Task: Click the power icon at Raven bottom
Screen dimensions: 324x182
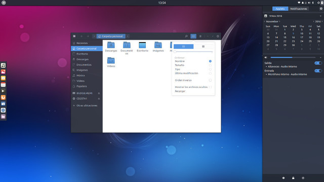Action: pyautogui.click(x=303, y=178)
